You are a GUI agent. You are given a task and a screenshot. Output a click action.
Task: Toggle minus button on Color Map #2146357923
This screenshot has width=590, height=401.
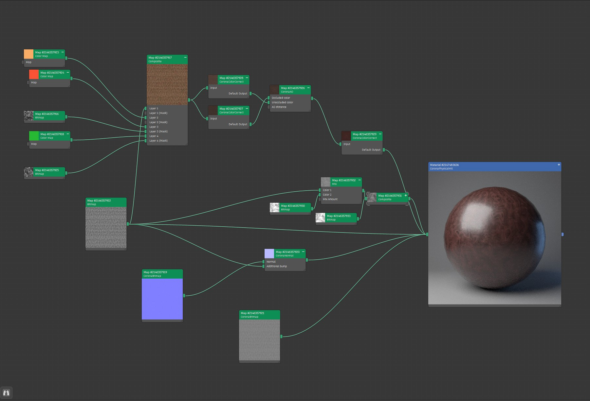[x=63, y=52]
